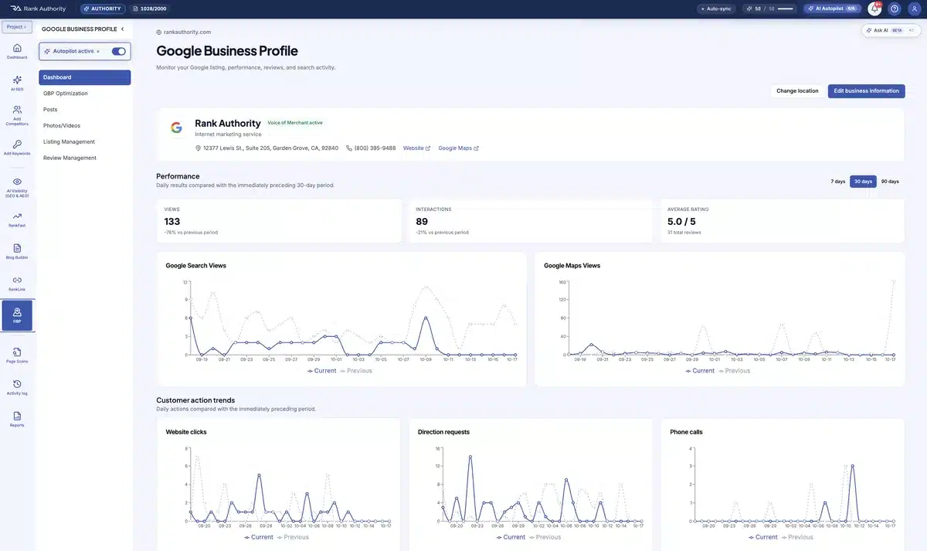Image resolution: width=927 pixels, height=551 pixels.
Task: Click Previous legend in Google Search Views
Action: pyautogui.click(x=356, y=371)
